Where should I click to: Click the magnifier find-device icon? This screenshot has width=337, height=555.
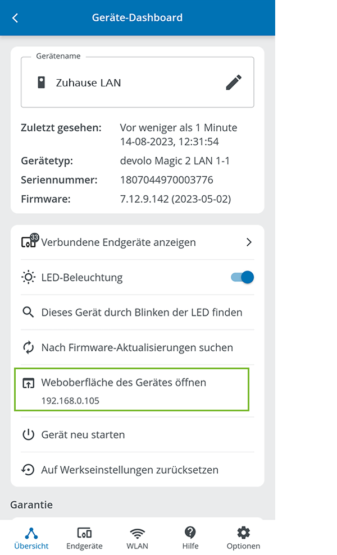(x=28, y=312)
